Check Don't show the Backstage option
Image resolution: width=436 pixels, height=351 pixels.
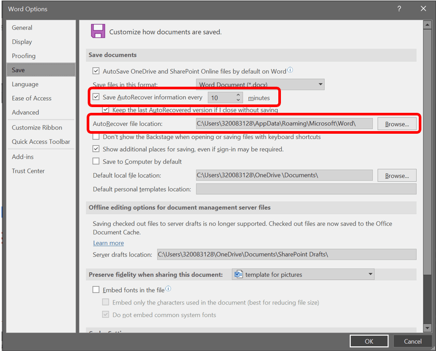click(96, 137)
